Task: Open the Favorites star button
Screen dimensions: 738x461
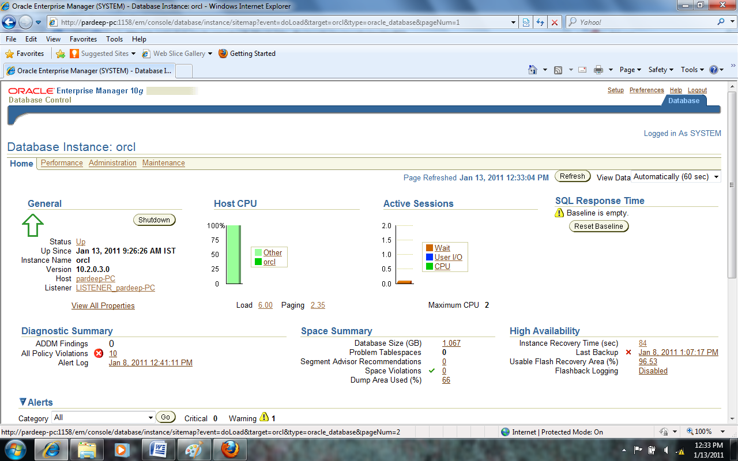Action: pyautogui.click(x=24, y=54)
